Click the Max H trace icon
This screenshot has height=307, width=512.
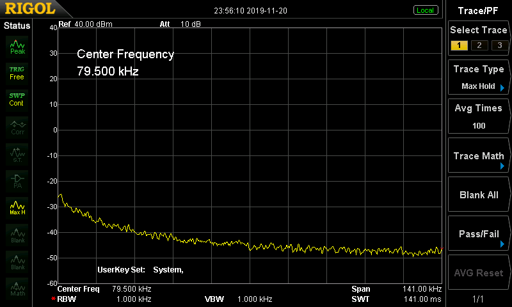pyautogui.click(x=17, y=208)
